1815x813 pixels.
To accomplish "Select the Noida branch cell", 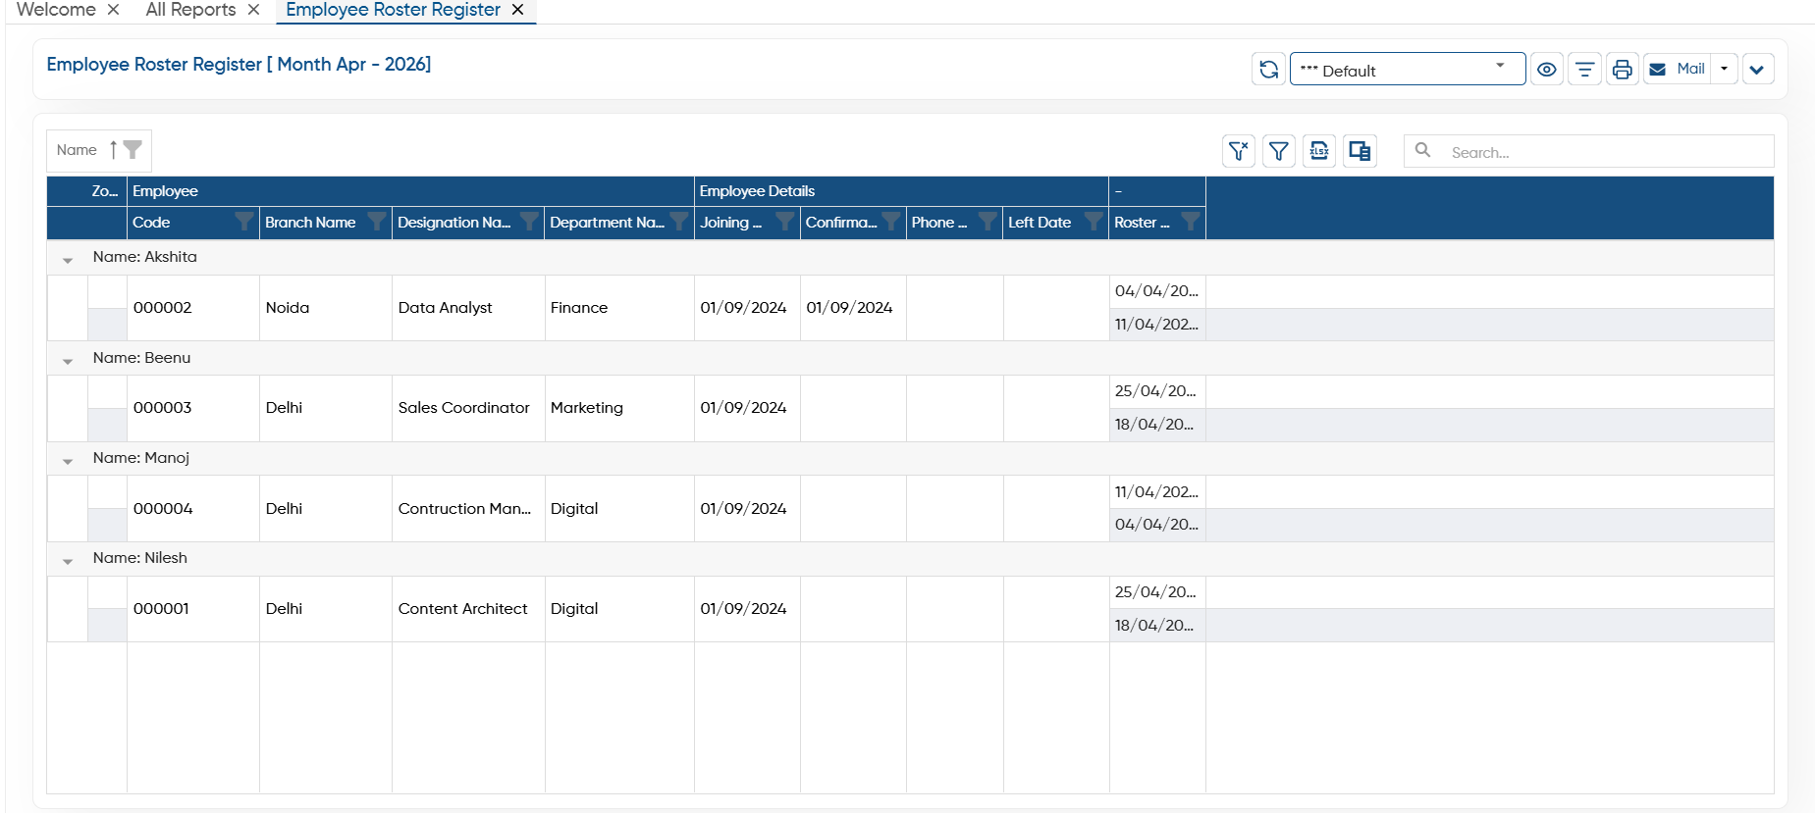I will [326, 308].
